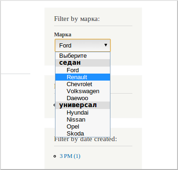Click the Filter by марка heading
The width and height of the screenshot is (178, 170).
coord(77,19)
